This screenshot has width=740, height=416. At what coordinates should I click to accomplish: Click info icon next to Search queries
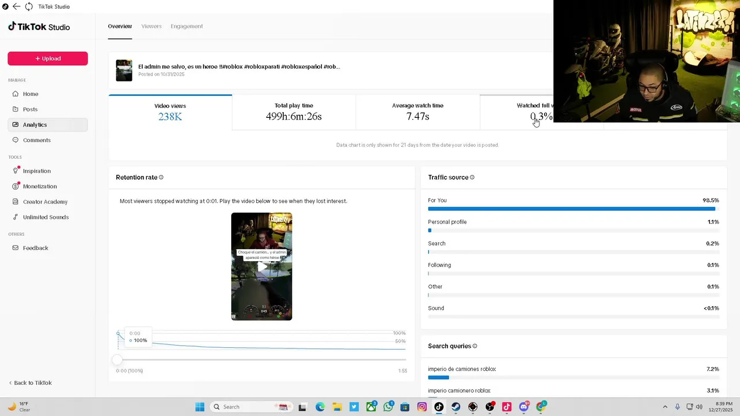coord(475,346)
